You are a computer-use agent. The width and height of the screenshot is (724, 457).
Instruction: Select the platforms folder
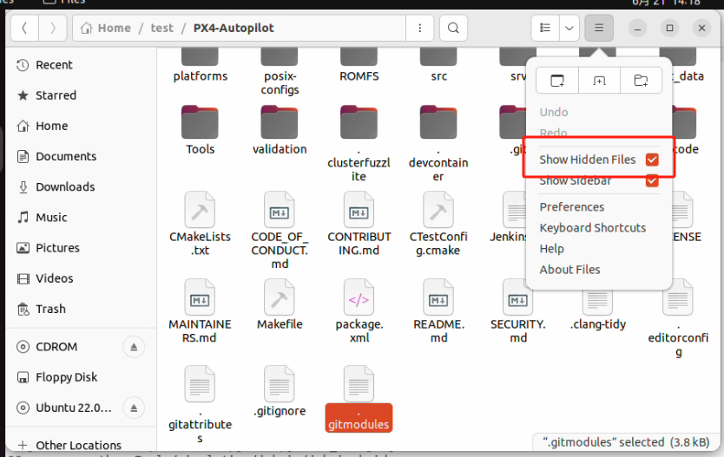(200, 65)
